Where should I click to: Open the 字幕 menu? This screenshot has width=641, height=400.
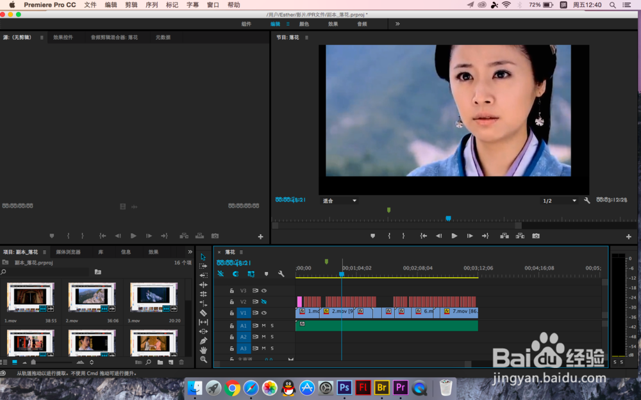point(192,5)
